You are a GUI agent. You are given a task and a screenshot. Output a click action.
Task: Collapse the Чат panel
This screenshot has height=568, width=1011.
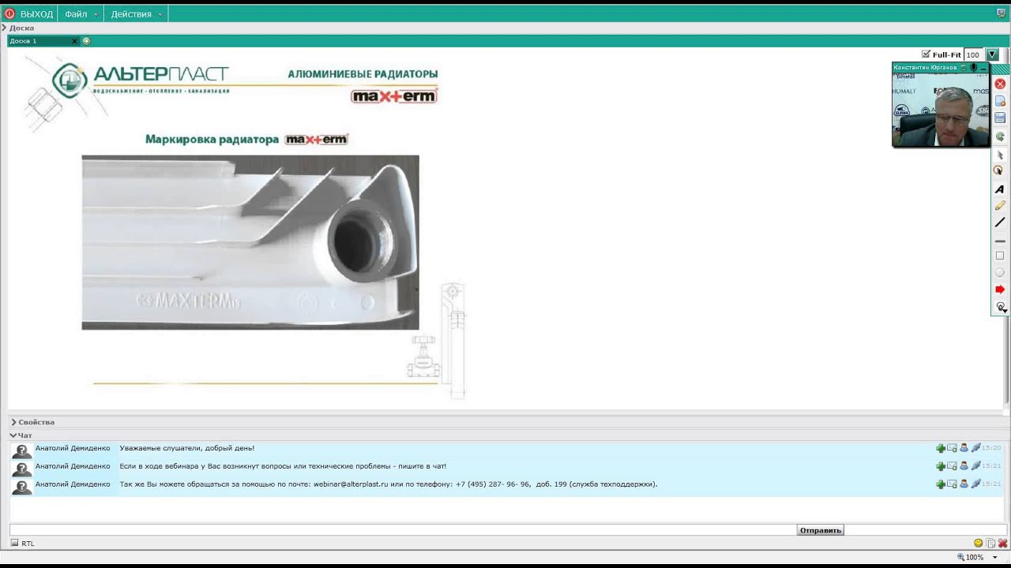pyautogui.click(x=13, y=435)
